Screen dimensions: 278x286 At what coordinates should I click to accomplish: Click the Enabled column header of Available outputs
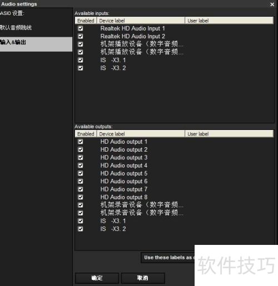86,134
